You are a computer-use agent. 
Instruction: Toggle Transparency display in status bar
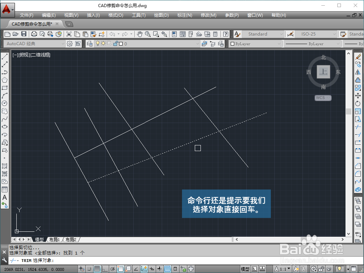point(167,269)
